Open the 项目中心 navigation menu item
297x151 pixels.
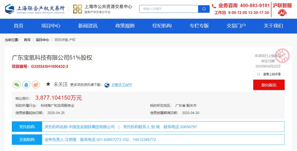(51, 26)
